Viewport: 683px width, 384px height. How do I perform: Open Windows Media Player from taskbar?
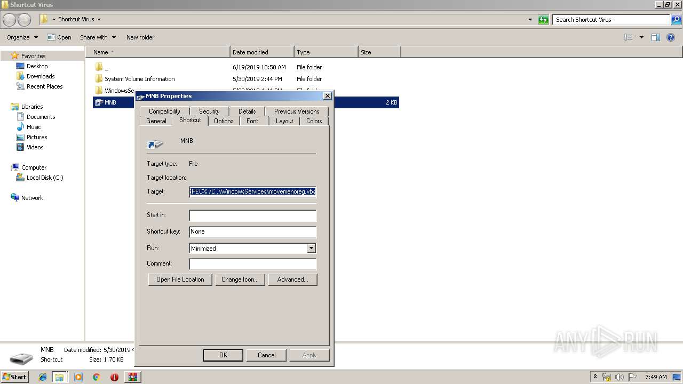click(x=78, y=377)
